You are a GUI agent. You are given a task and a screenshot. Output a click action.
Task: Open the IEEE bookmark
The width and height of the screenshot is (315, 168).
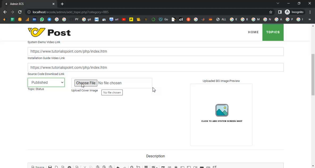[35, 19]
